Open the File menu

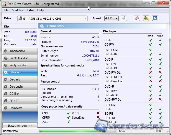[6, 10]
